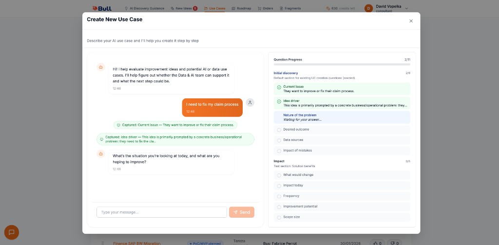This screenshot has height=245, width=499.
Task: Click bot avatar beside situation question
Action: click(101, 154)
